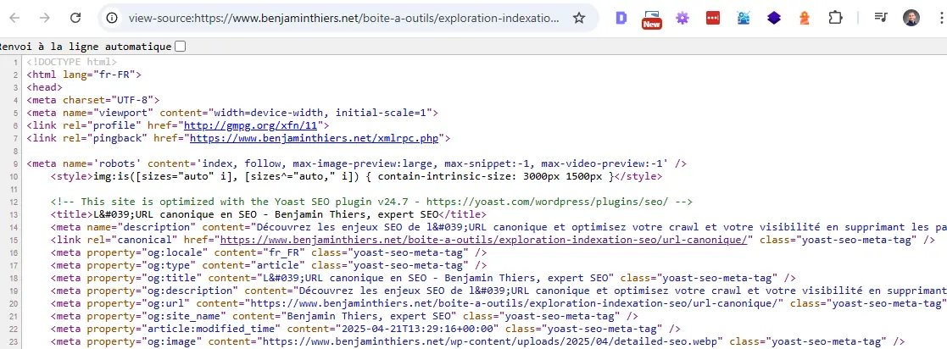Click the text <!DOCTYPE html> on line 1
Screen dimensions: 947x349
click(x=72, y=62)
